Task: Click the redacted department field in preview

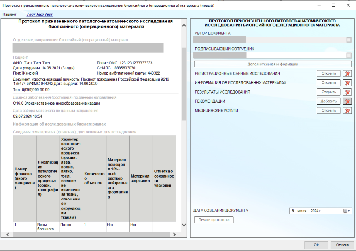Action: click(x=88, y=48)
